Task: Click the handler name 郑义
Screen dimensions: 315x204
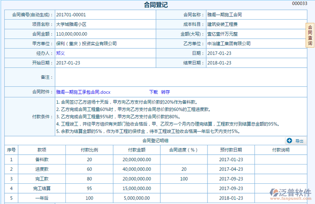Action: point(61,53)
